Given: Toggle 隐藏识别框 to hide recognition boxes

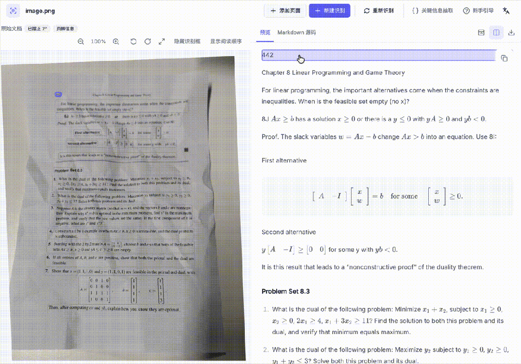Looking at the screenshot, I should (x=187, y=42).
